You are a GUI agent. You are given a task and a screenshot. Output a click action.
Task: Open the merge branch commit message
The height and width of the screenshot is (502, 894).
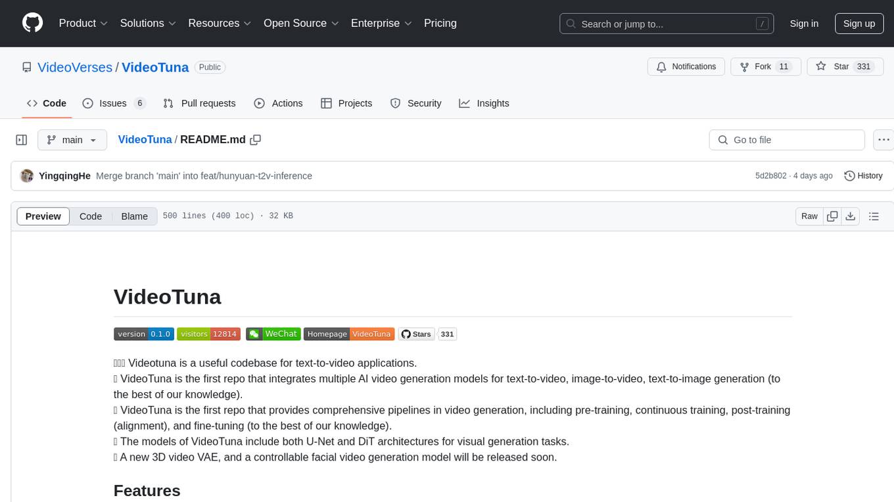point(204,175)
